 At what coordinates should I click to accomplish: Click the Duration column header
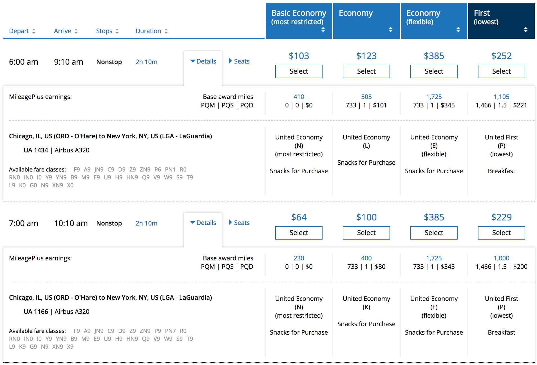point(148,31)
